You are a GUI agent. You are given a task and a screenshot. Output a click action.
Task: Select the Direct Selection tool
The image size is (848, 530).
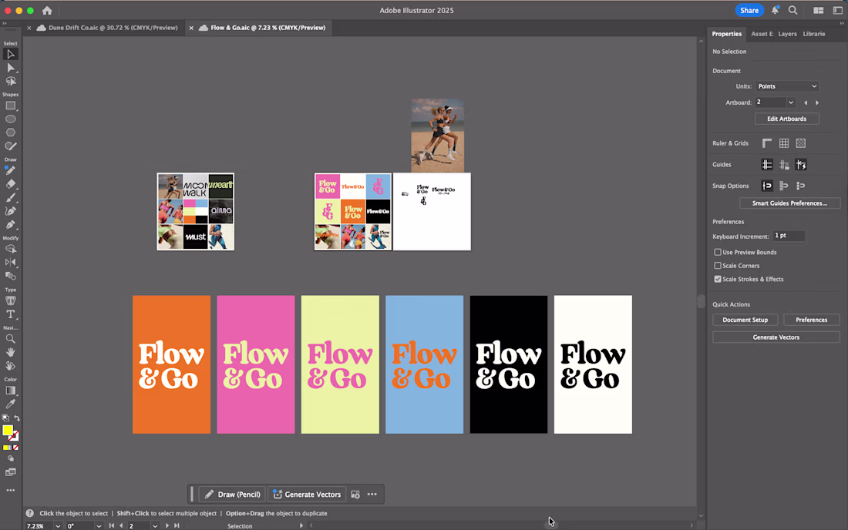tap(10, 68)
